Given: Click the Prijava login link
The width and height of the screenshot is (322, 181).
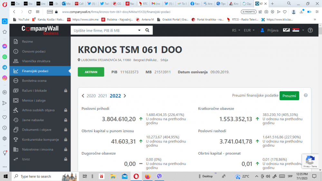Looking at the screenshot, I should (x=269, y=30).
